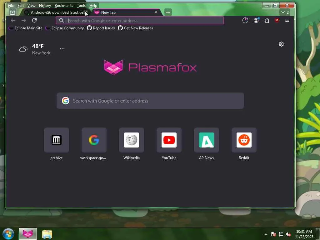Open Get New Releases bookmark
The height and width of the screenshot is (240, 320).
(135, 28)
